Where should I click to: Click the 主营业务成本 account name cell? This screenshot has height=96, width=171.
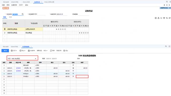coord(34,29)
